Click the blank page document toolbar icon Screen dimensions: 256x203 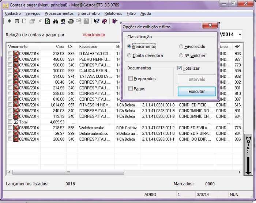click(x=24, y=21)
